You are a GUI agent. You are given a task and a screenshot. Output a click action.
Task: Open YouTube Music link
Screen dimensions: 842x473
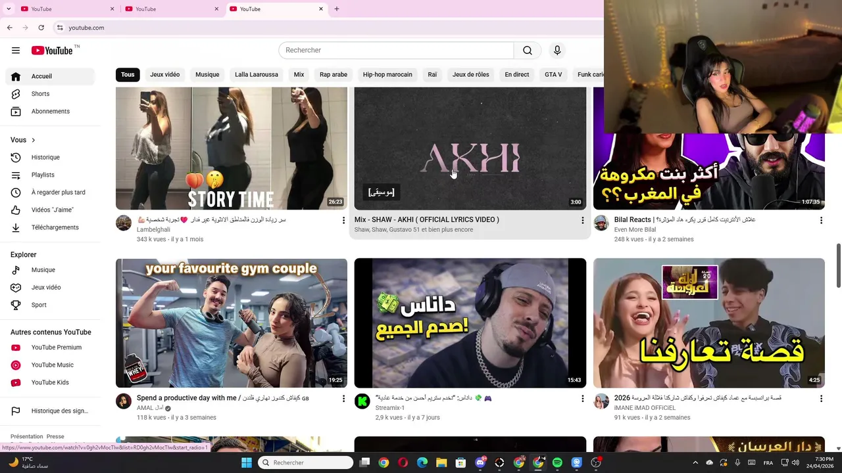click(x=50, y=365)
